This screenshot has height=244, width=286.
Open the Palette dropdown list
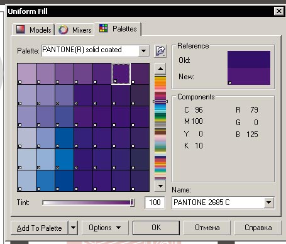[143, 50]
